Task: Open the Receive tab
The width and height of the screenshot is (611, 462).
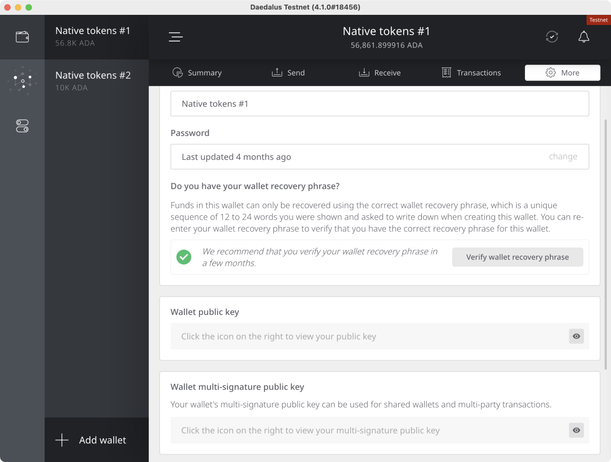Action: coord(380,73)
